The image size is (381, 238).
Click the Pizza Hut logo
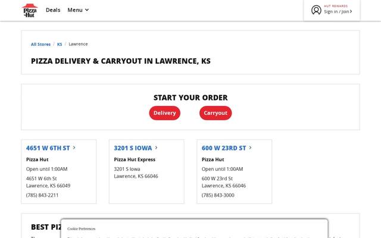(30, 11)
